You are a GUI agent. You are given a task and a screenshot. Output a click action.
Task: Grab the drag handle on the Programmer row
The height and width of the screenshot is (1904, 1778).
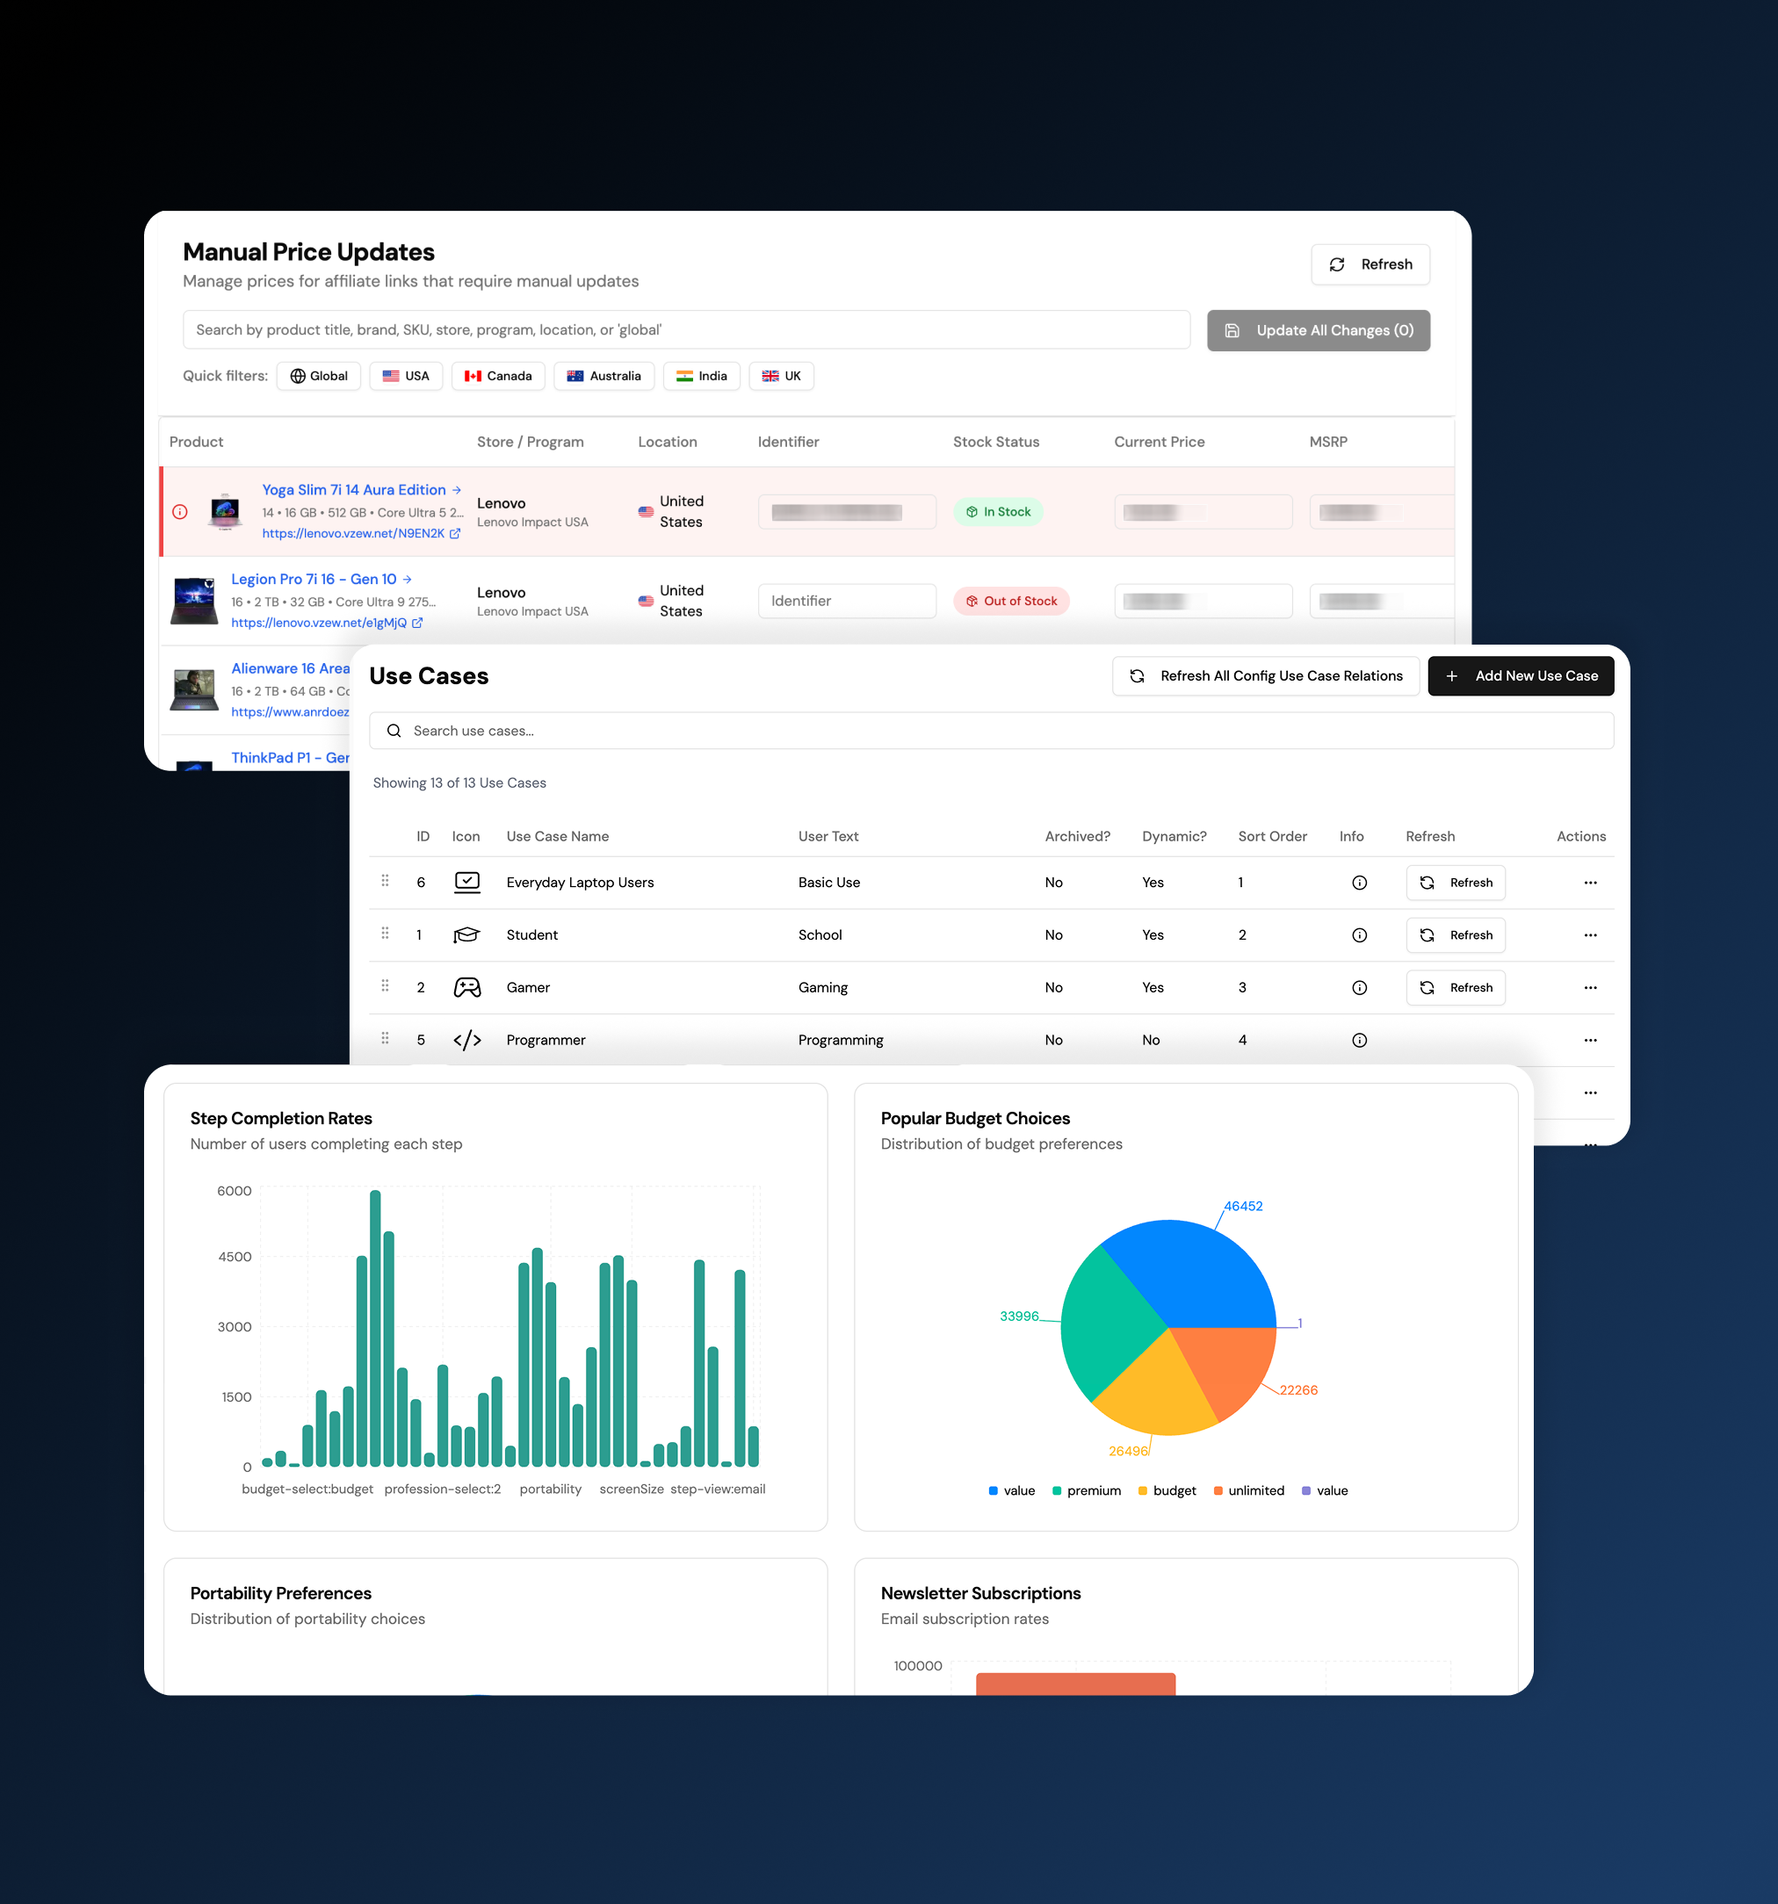[385, 1039]
